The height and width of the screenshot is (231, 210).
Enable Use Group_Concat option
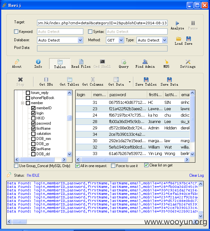tap(16, 166)
